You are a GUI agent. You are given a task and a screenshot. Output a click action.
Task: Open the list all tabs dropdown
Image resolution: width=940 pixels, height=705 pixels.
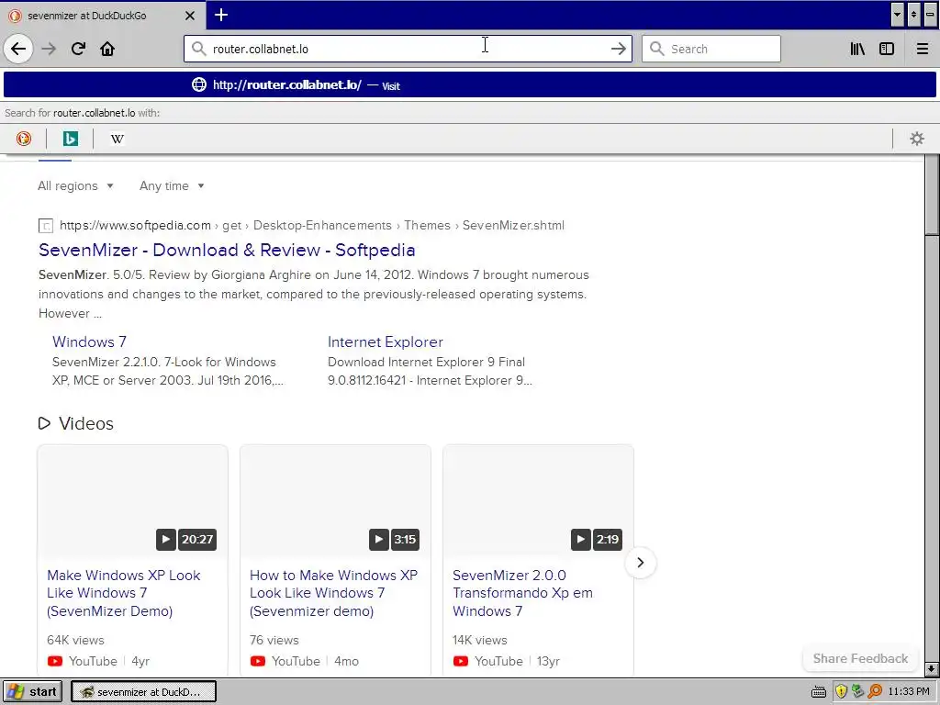point(897,15)
